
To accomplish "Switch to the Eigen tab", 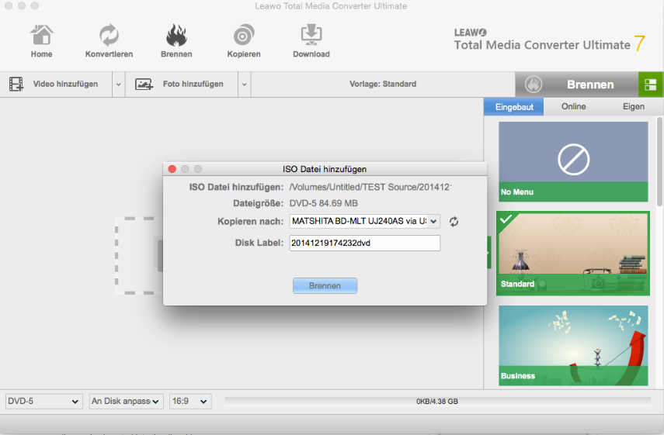I will point(634,106).
